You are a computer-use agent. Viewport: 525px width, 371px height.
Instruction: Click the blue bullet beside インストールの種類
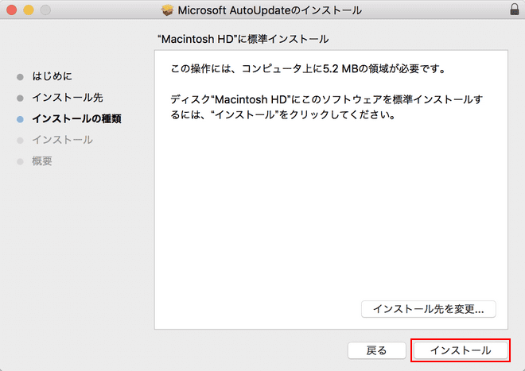point(20,119)
